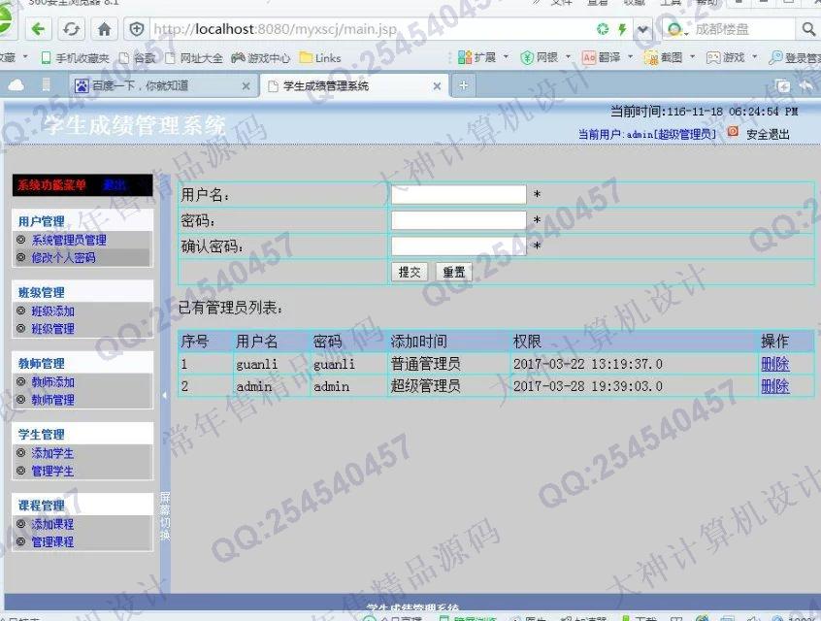Click the cloud icon left of tabs
Viewport: 821px width, 621px height.
tap(16, 85)
